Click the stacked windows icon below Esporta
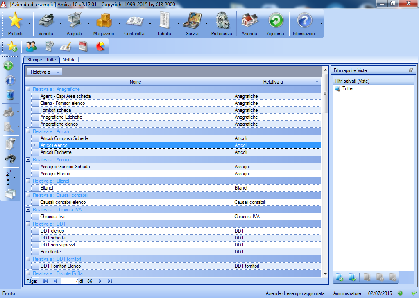 [x=10, y=194]
